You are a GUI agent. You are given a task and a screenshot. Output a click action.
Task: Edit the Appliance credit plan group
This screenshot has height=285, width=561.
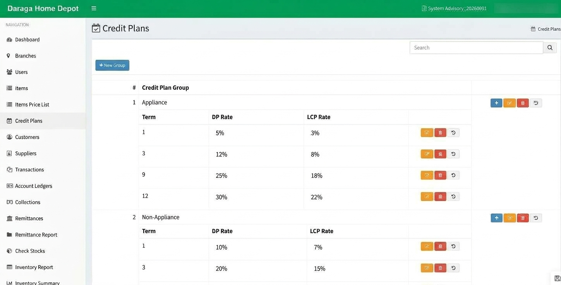pos(510,103)
